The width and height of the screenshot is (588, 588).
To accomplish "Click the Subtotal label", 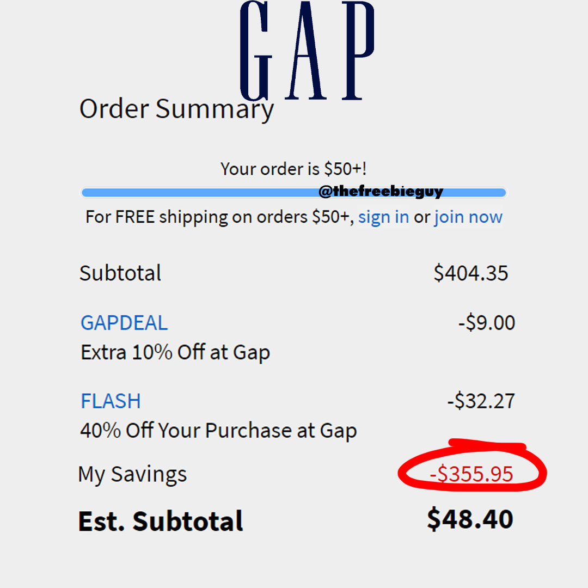I will 120,273.
